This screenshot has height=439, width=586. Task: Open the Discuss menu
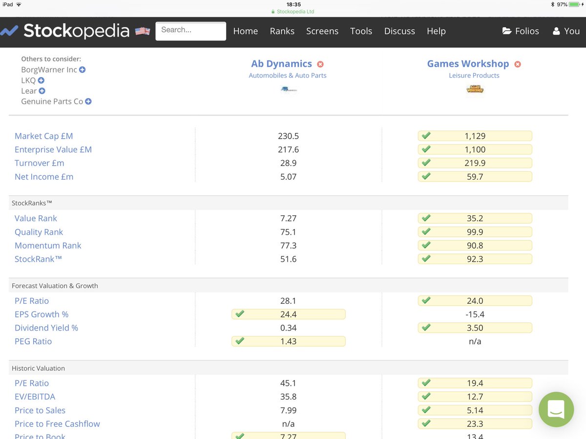[399, 31]
